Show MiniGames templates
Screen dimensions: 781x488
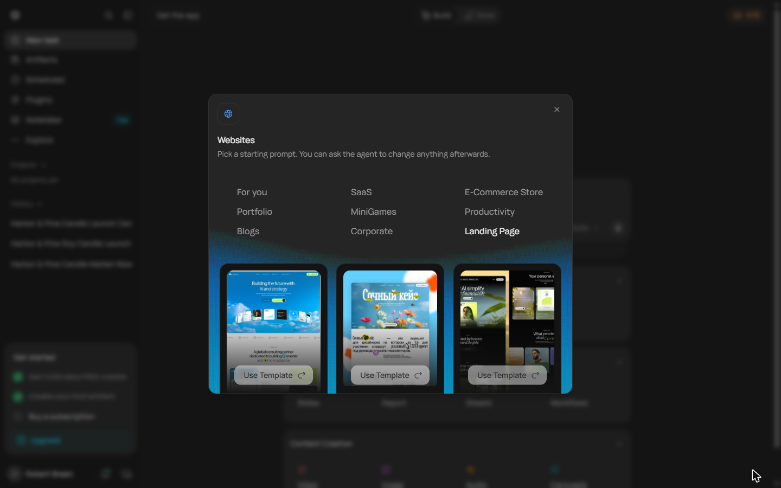coord(373,211)
